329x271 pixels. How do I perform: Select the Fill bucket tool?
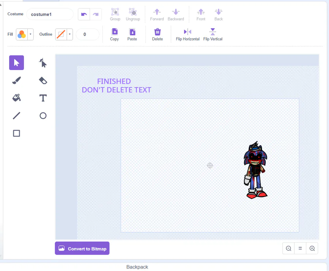click(x=16, y=98)
